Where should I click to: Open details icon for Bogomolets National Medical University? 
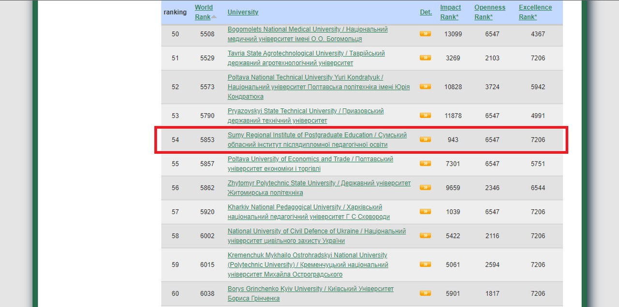point(425,34)
